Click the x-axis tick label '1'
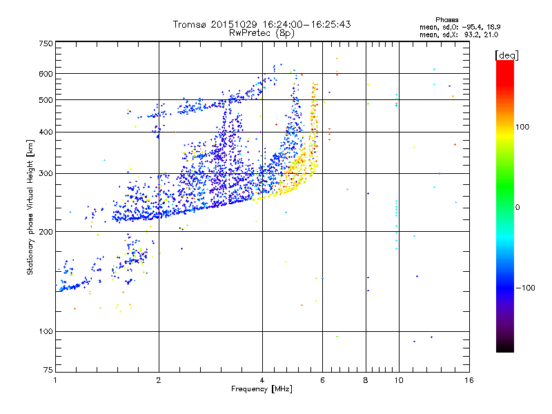The image size is (552, 414). tap(55, 380)
